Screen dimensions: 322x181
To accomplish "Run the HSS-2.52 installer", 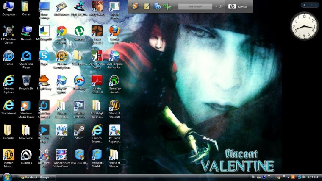I will [79, 156].
